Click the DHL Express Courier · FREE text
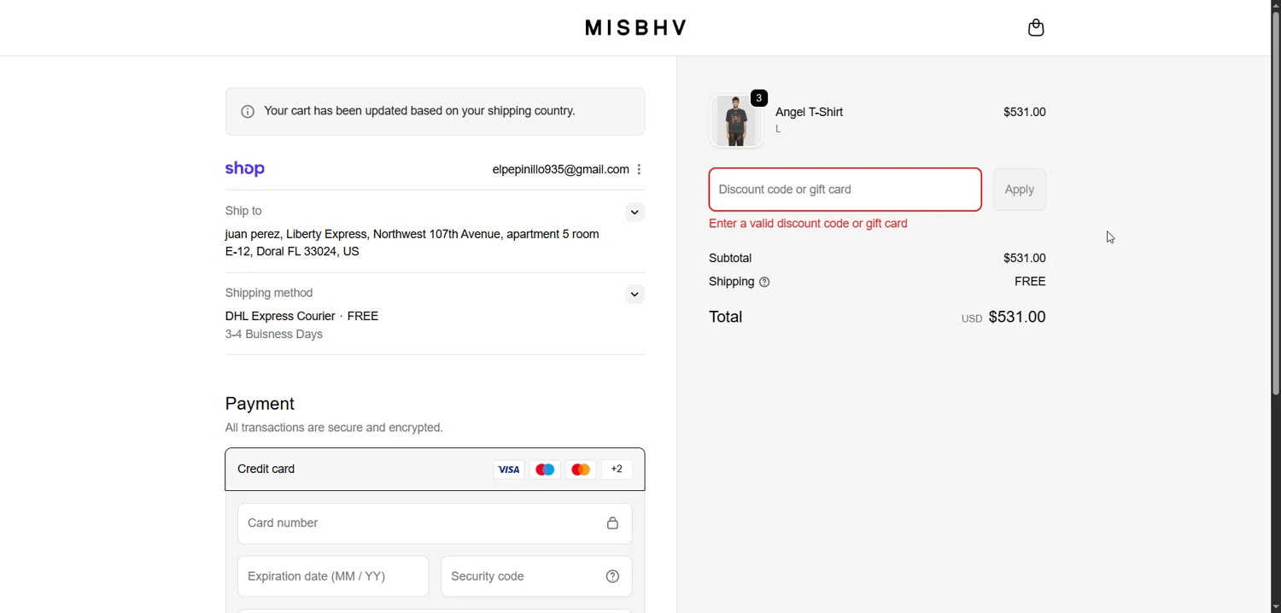1281x613 pixels. tap(302, 316)
